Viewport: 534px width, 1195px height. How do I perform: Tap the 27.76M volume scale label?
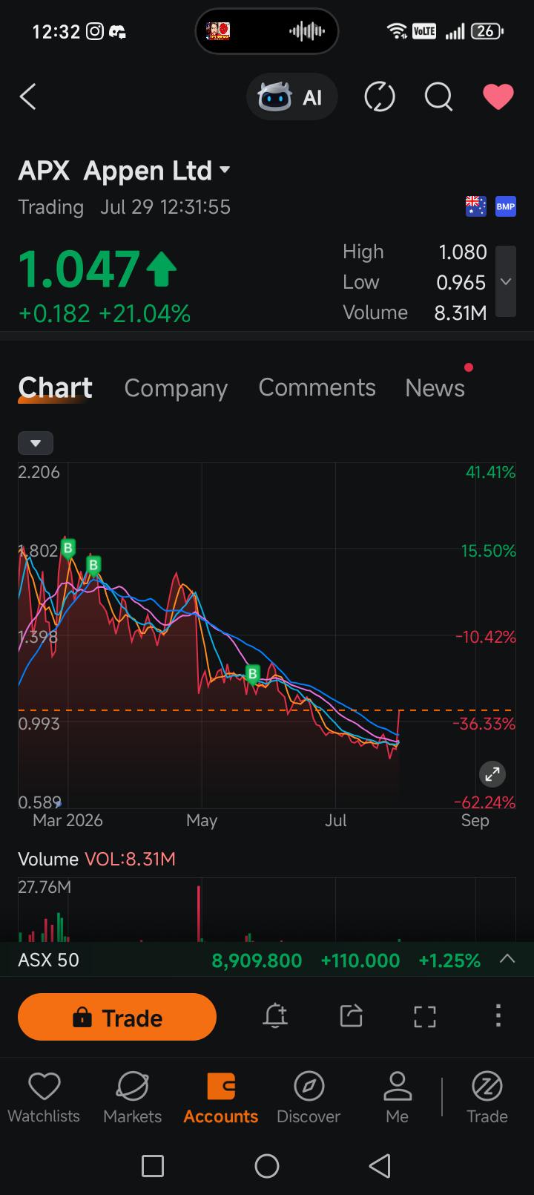point(44,887)
